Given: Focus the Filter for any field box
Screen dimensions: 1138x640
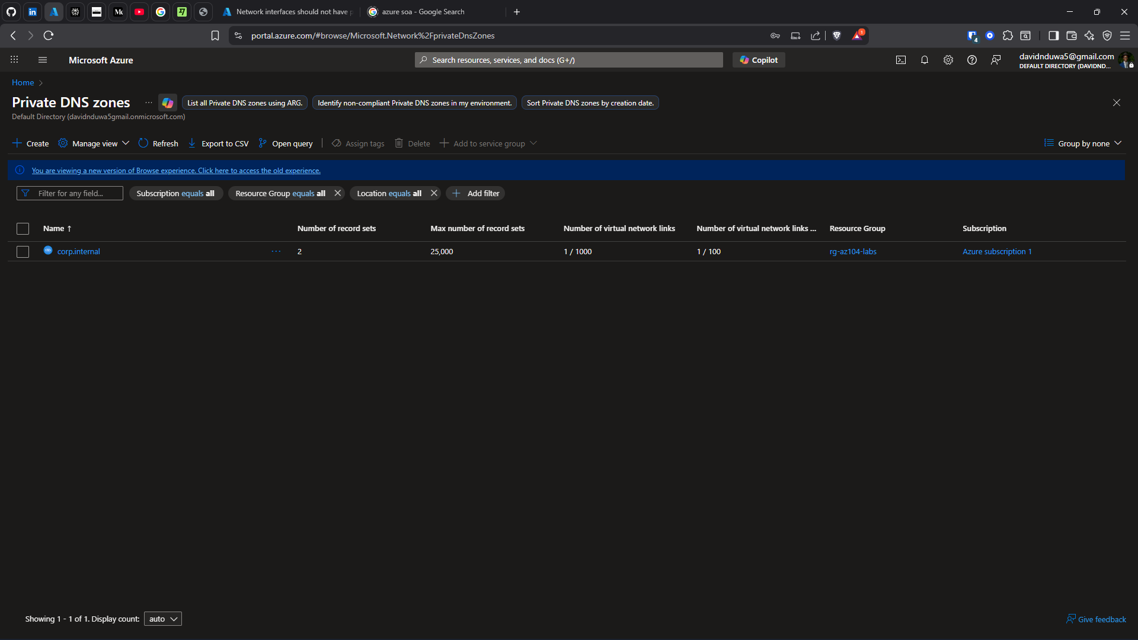Looking at the screenshot, I should coord(70,193).
